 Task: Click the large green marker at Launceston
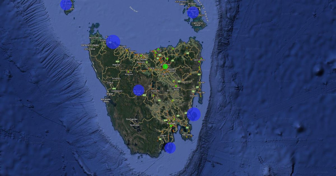coord(165,66)
